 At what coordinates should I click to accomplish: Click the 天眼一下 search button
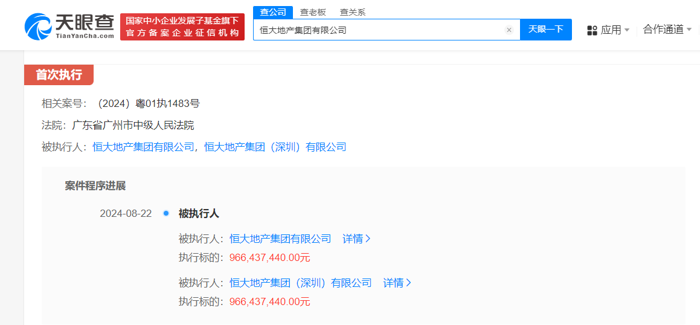546,30
